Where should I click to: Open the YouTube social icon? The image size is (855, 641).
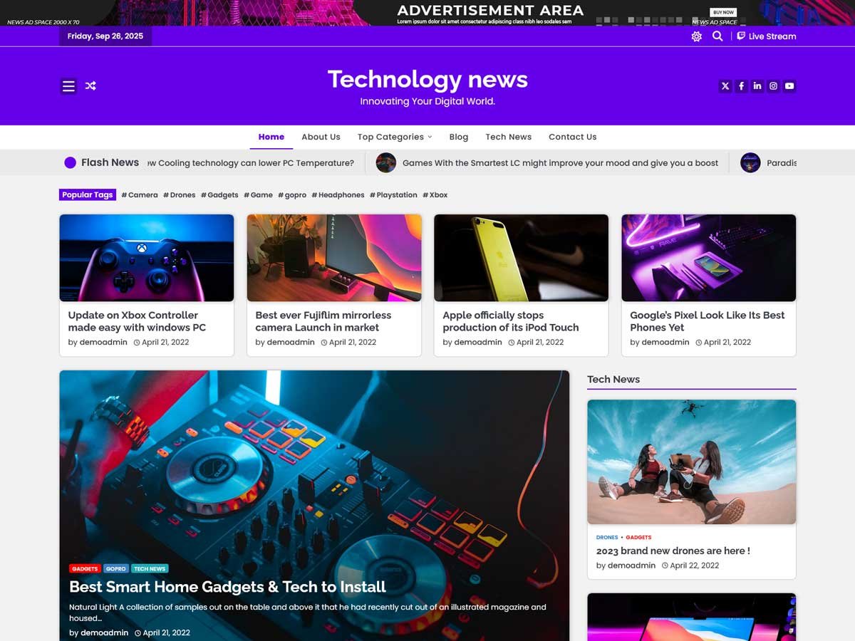pos(789,86)
